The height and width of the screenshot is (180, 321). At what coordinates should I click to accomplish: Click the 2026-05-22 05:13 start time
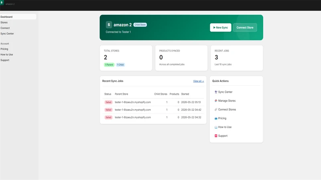click(191, 102)
